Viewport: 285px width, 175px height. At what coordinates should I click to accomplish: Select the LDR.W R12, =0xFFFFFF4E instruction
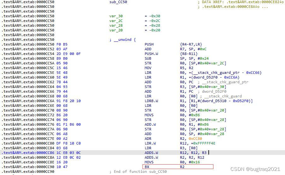pos(180,143)
